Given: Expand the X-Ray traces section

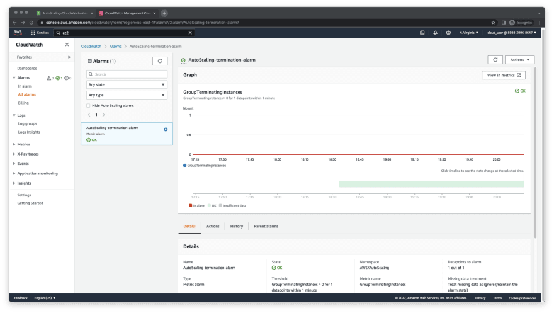Looking at the screenshot, I should tap(14, 154).
